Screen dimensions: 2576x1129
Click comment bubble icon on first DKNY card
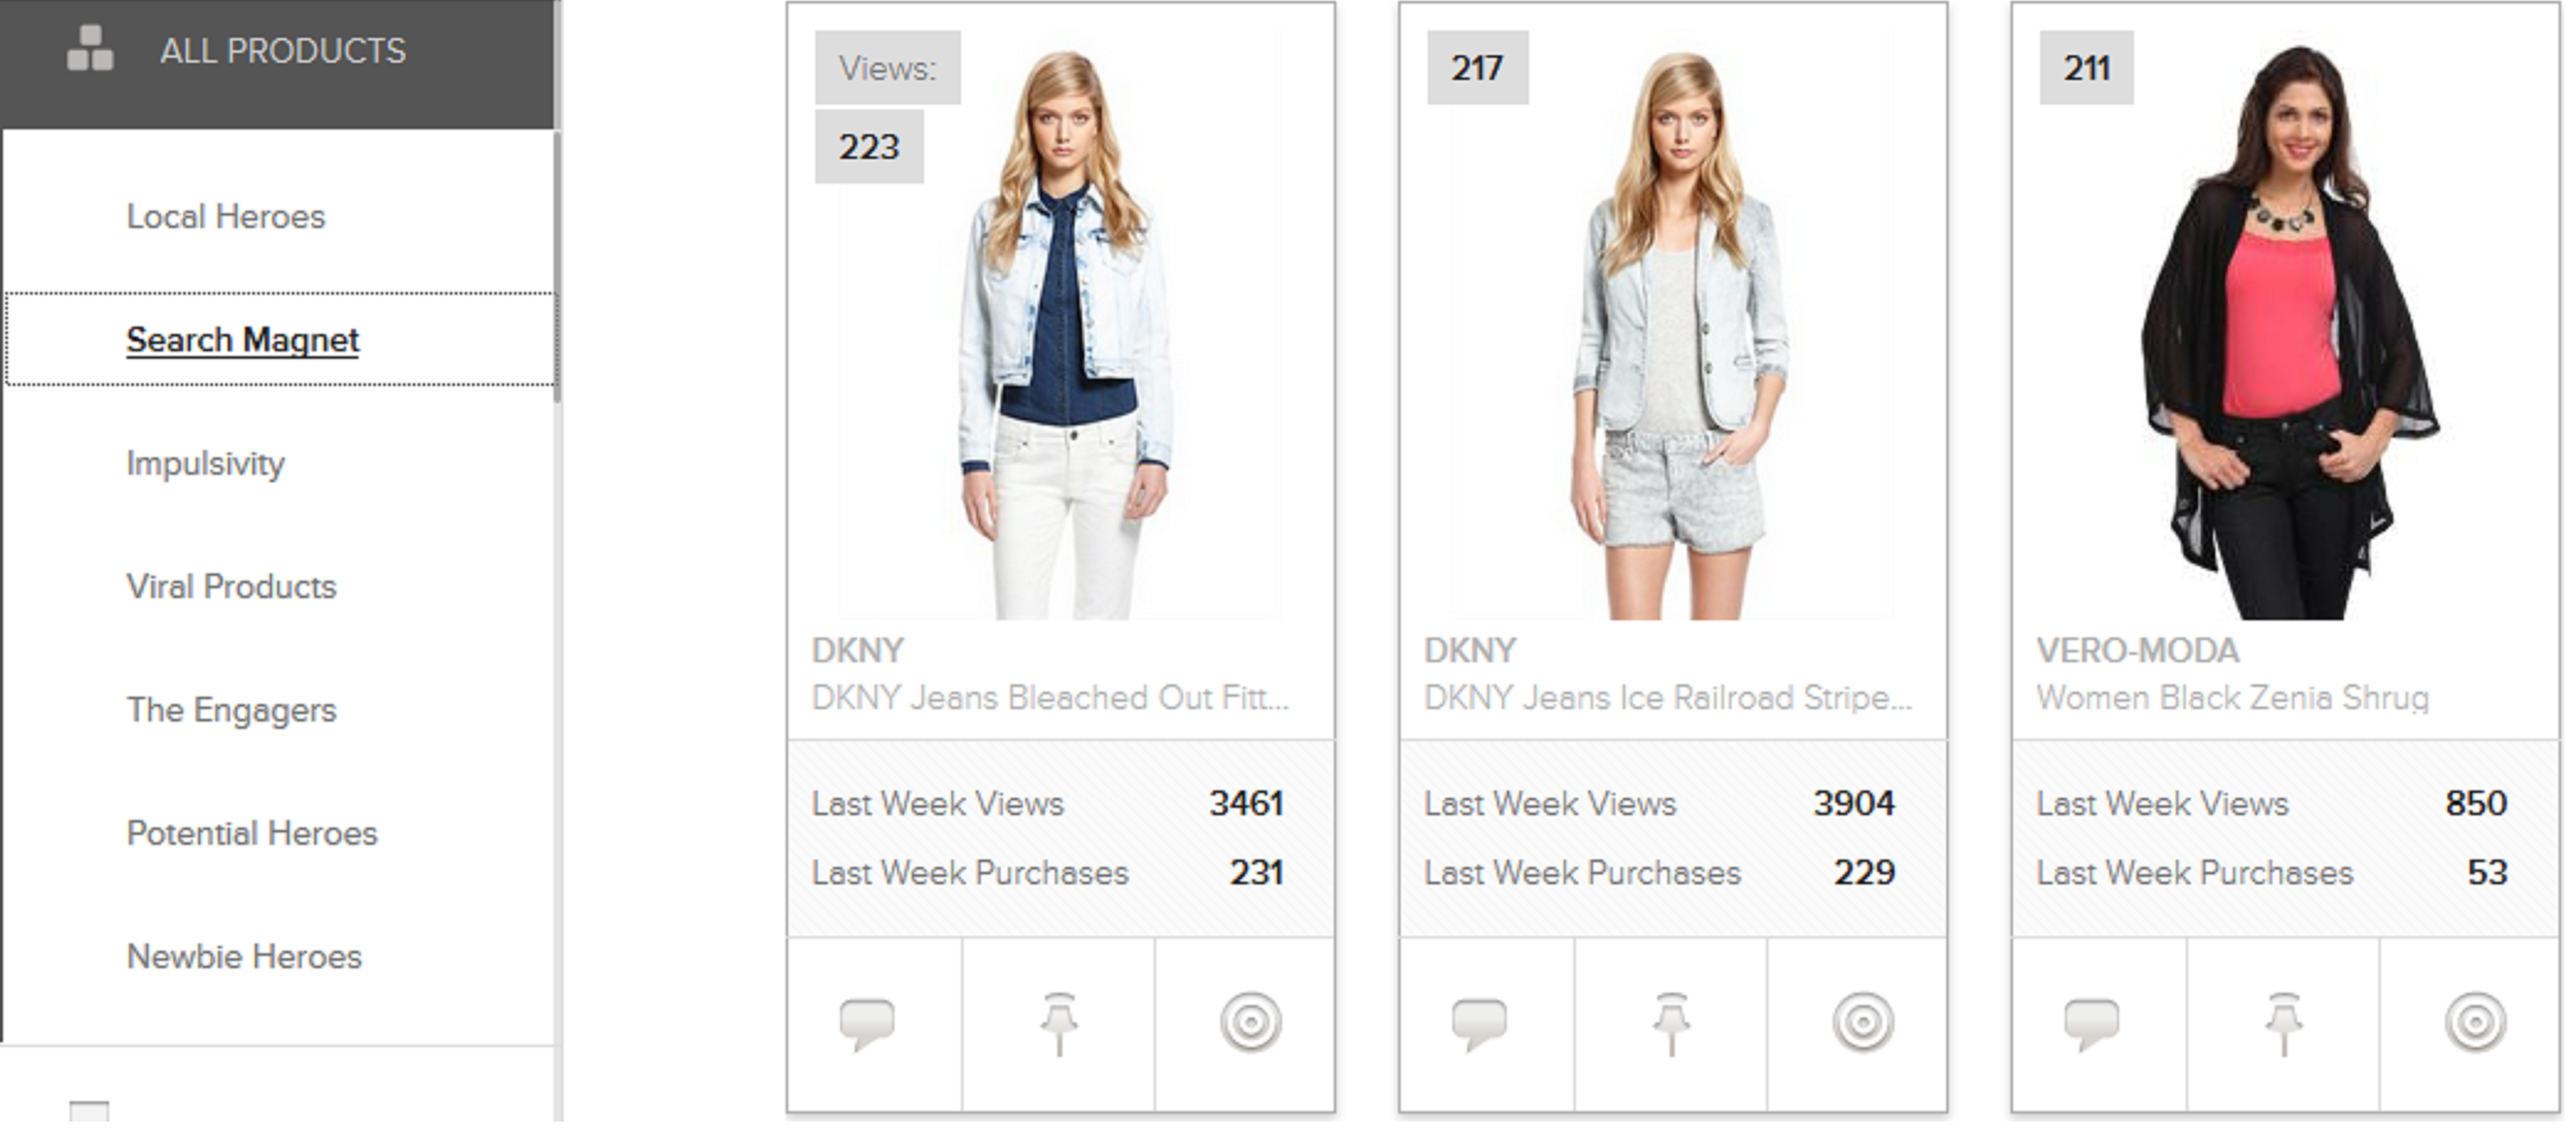pyautogui.click(x=867, y=1023)
